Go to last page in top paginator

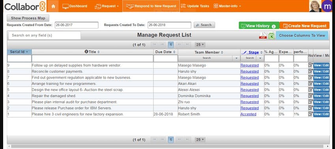coord(187,45)
